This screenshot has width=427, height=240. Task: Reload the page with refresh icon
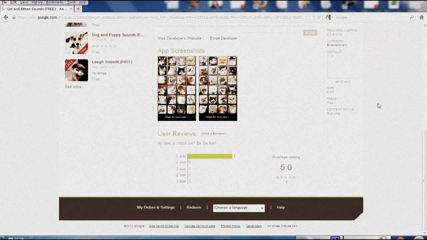pyautogui.click(x=319, y=17)
